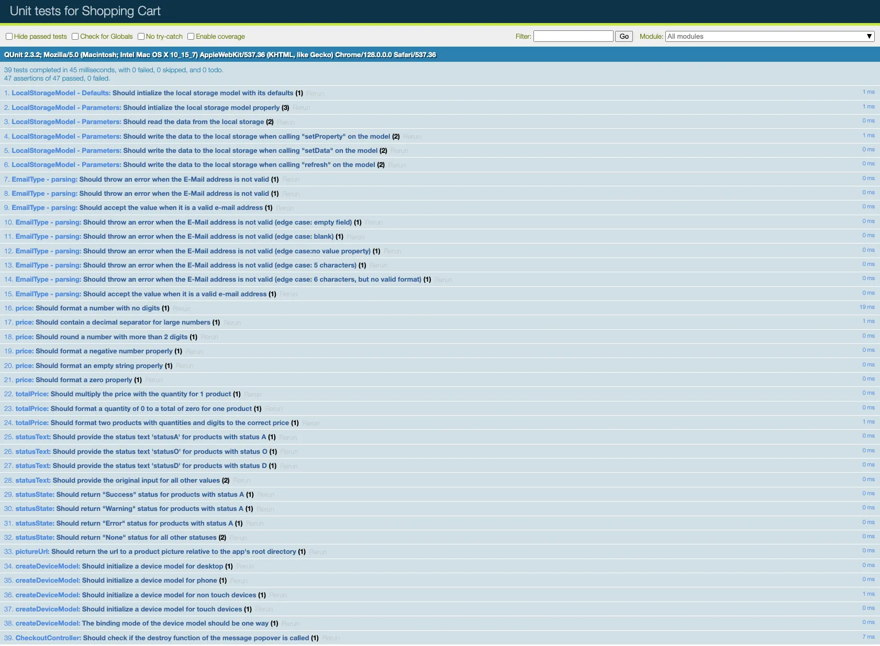Rerun test 24 totalPrice two products

[310, 424]
